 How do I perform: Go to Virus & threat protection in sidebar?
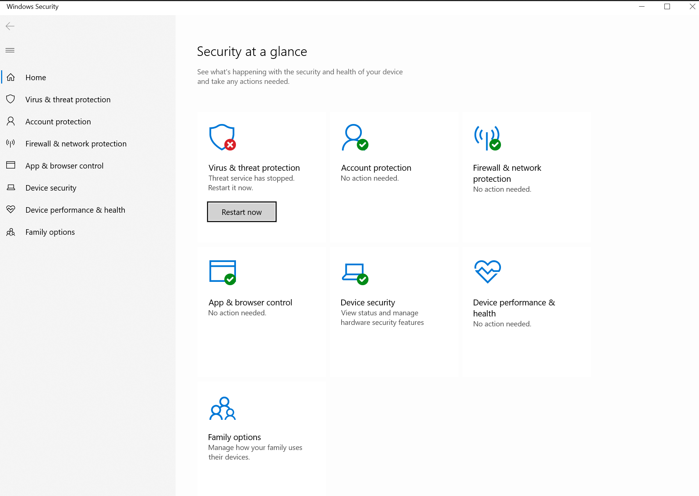(88, 99)
